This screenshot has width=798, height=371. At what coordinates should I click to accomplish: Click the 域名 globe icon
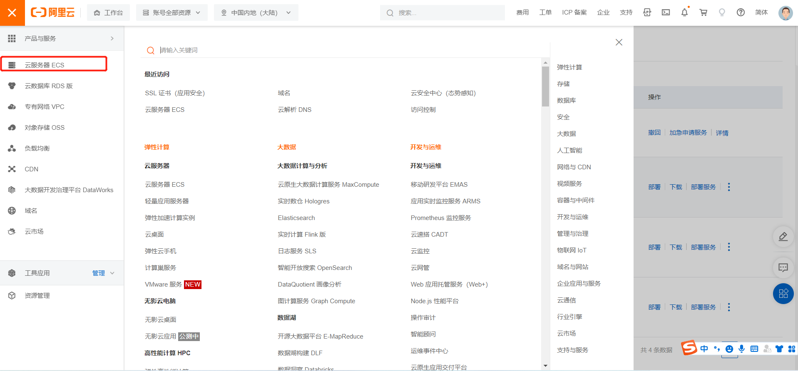coord(12,210)
